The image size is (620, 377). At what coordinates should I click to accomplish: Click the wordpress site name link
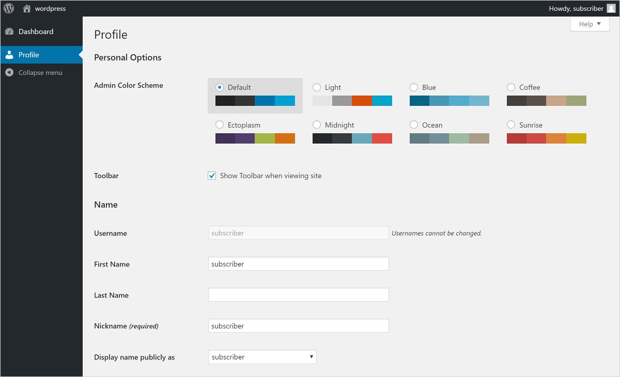50,8
